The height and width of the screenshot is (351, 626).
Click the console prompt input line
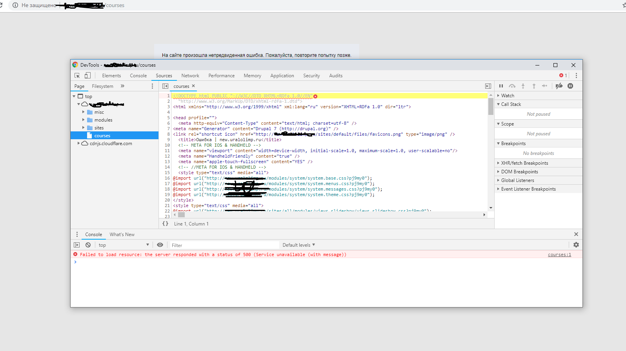326,262
